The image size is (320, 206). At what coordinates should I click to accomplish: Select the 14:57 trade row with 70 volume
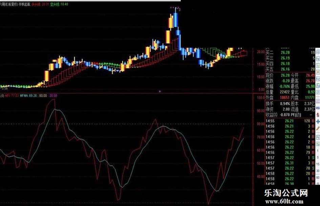[x=290, y=168]
